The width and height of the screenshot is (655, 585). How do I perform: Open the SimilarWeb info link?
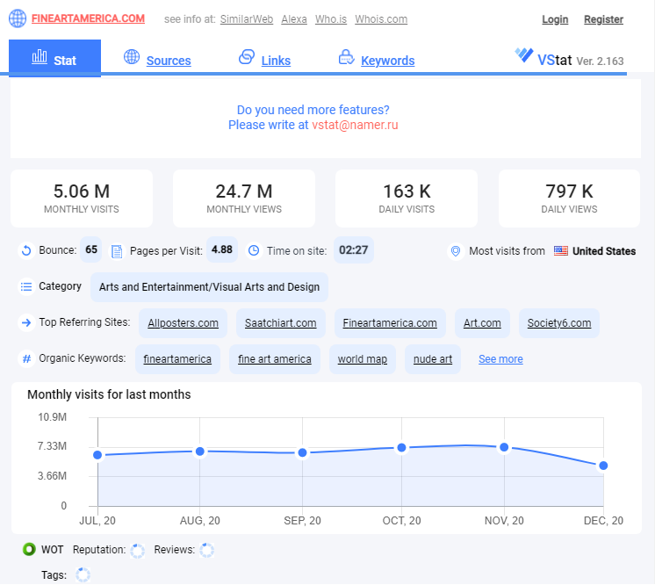(x=247, y=19)
